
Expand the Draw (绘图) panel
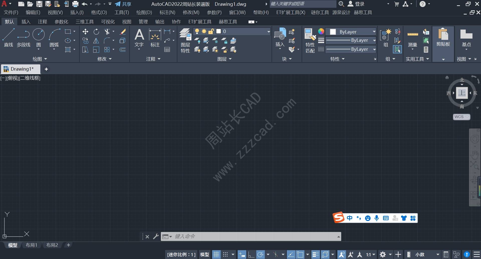pyautogui.click(x=40, y=59)
